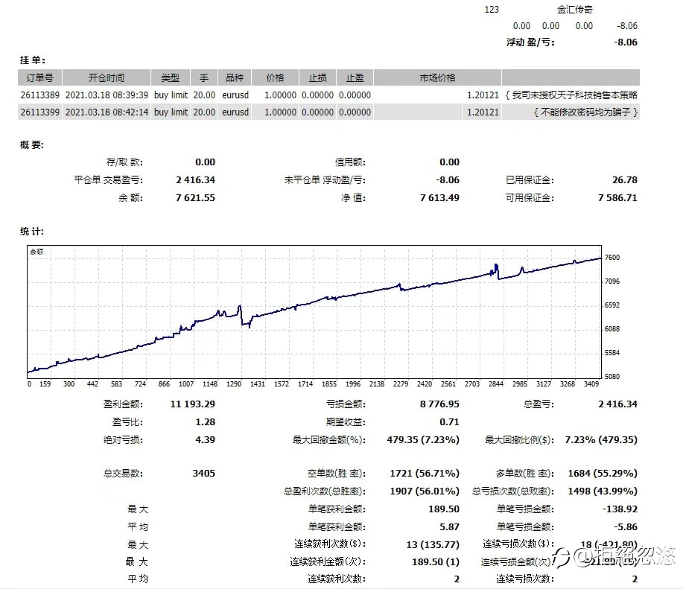Screen dimensions: 683x592
Task: Click the 市场价格 column header
Action: pyautogui.click(x=437, y=77)
